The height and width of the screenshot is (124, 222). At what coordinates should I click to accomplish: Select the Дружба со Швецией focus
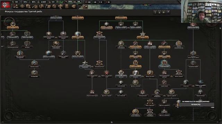pos(164,113)
